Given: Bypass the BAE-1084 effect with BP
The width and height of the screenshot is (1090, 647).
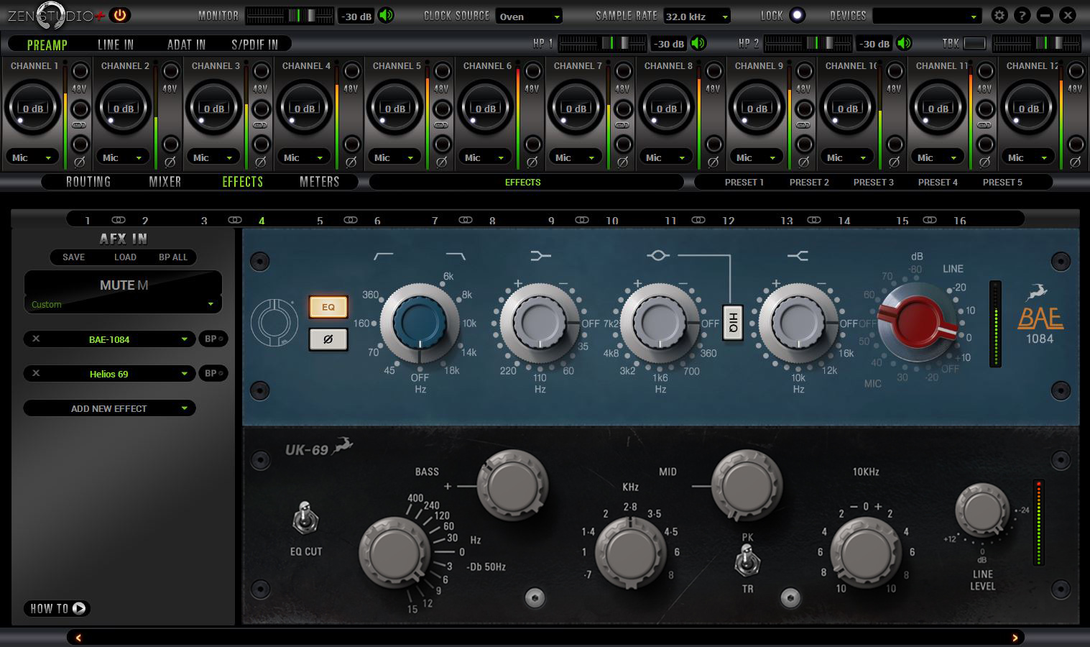Looking at the screenshot, I should point(213,339).
